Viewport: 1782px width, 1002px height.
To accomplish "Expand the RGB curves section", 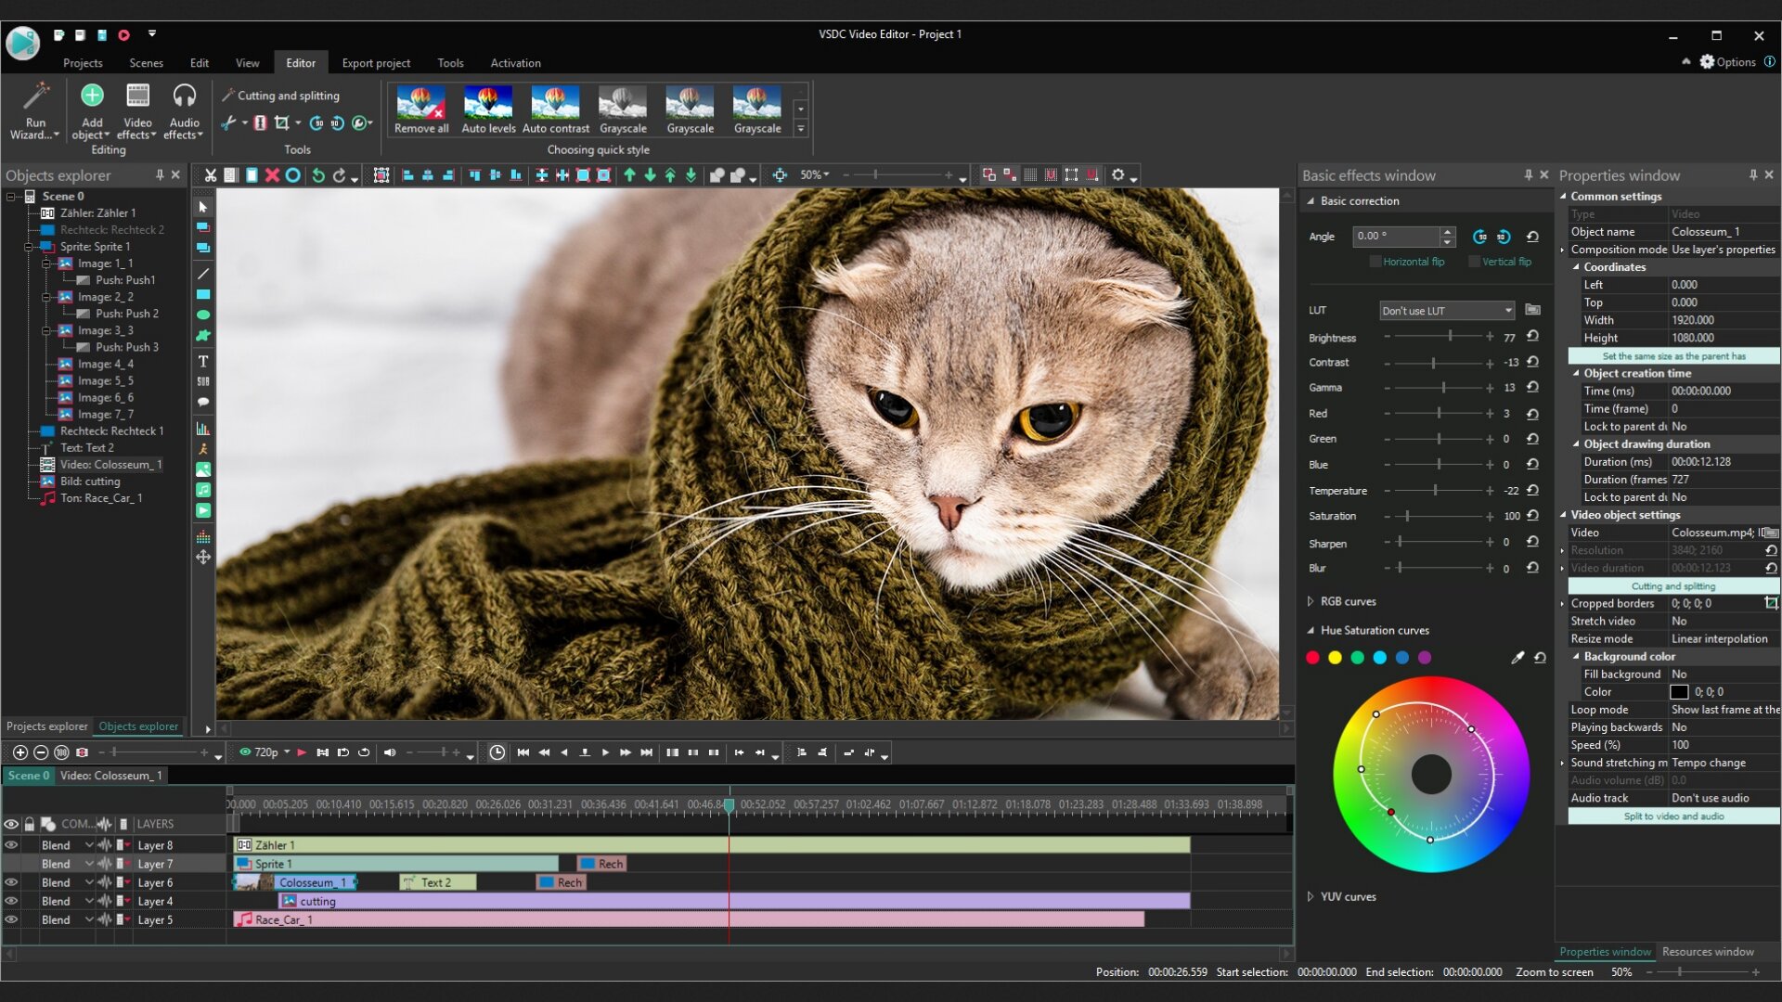I will coord(1311,601).
